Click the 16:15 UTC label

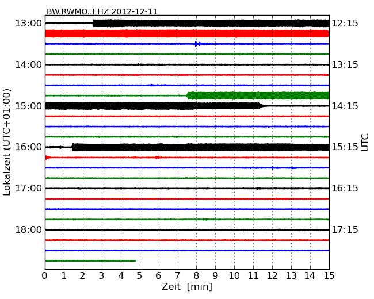coord(345,189)
